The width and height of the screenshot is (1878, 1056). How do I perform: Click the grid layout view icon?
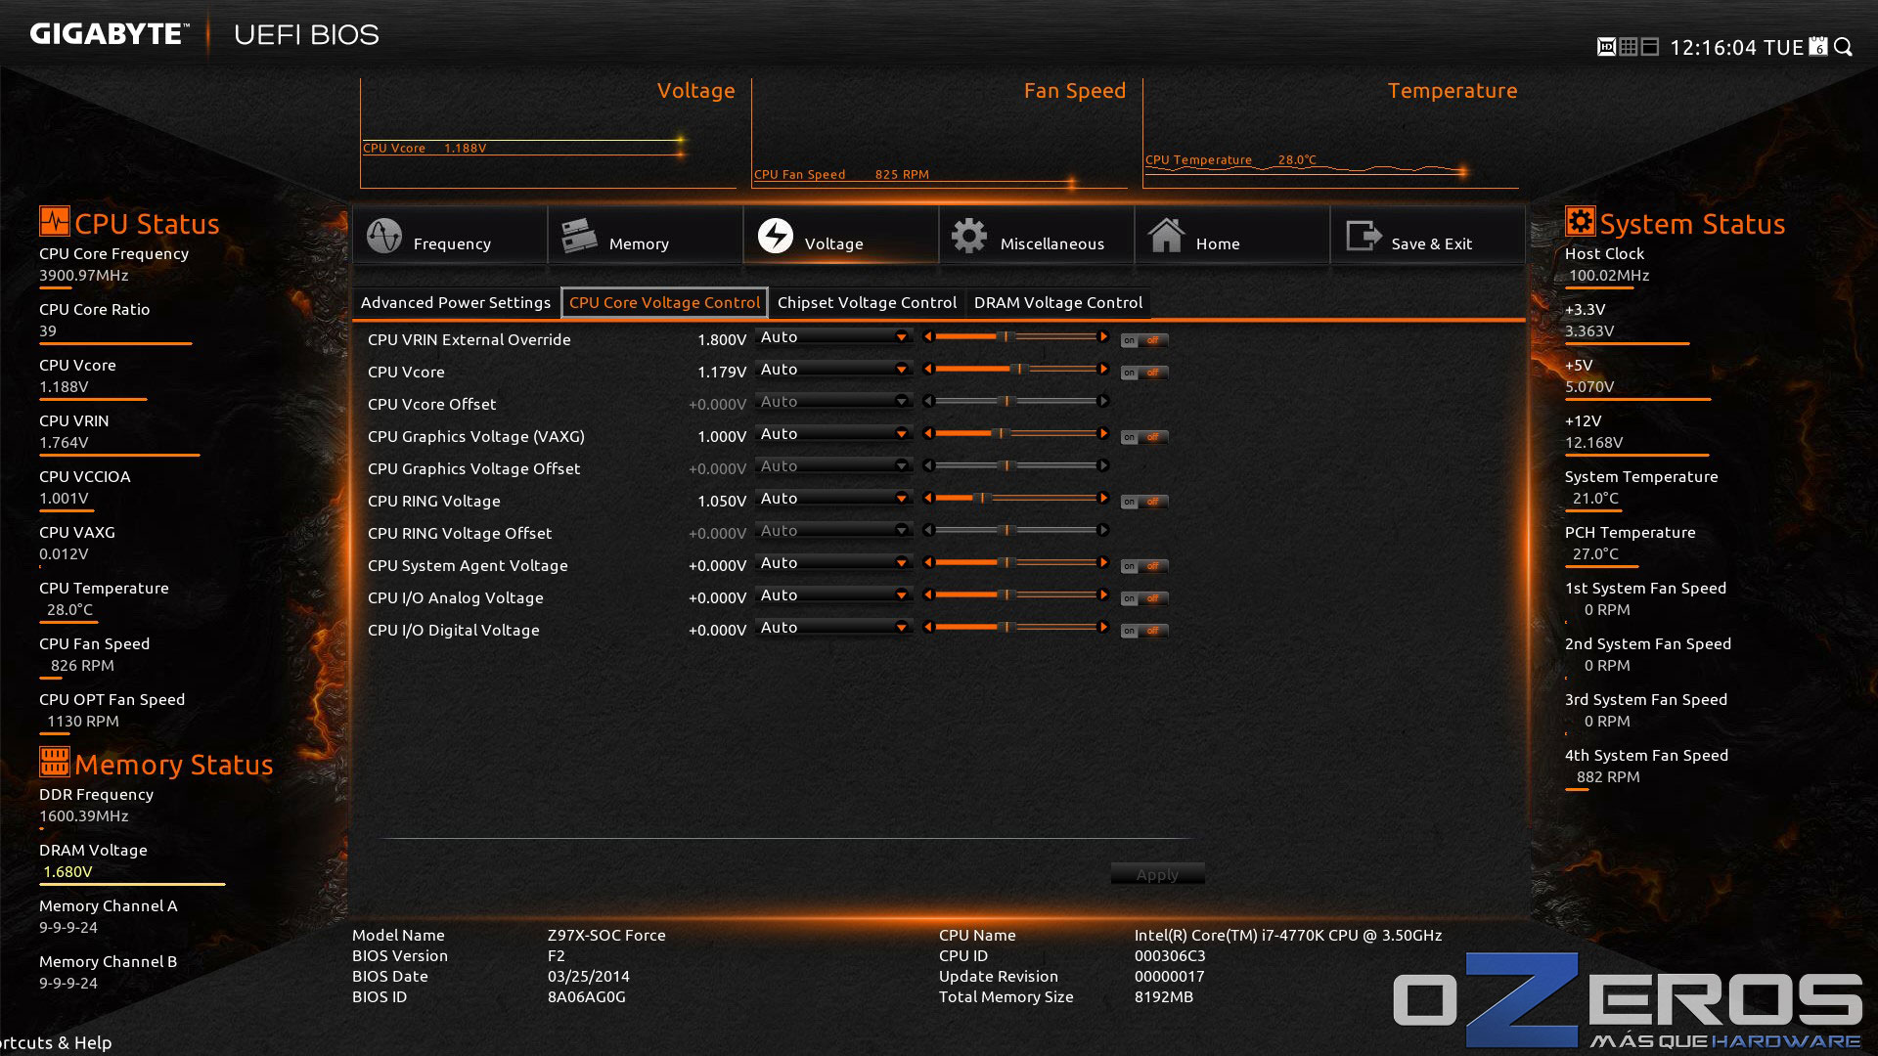coord(1629,47)
